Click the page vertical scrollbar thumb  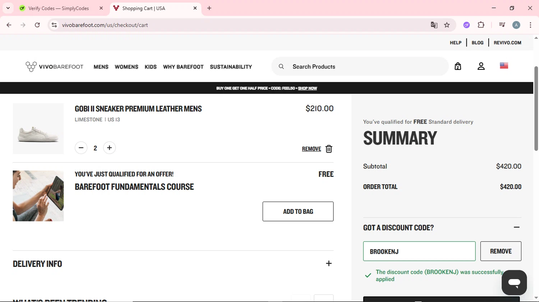pyautogui.click(x=536, y=108)
